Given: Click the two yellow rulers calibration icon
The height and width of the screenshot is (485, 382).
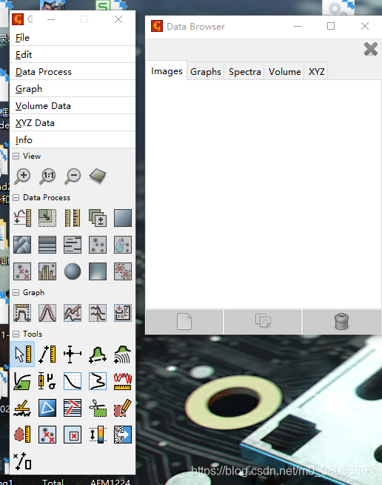Looking at the screenshot, I should pos(73,218).
